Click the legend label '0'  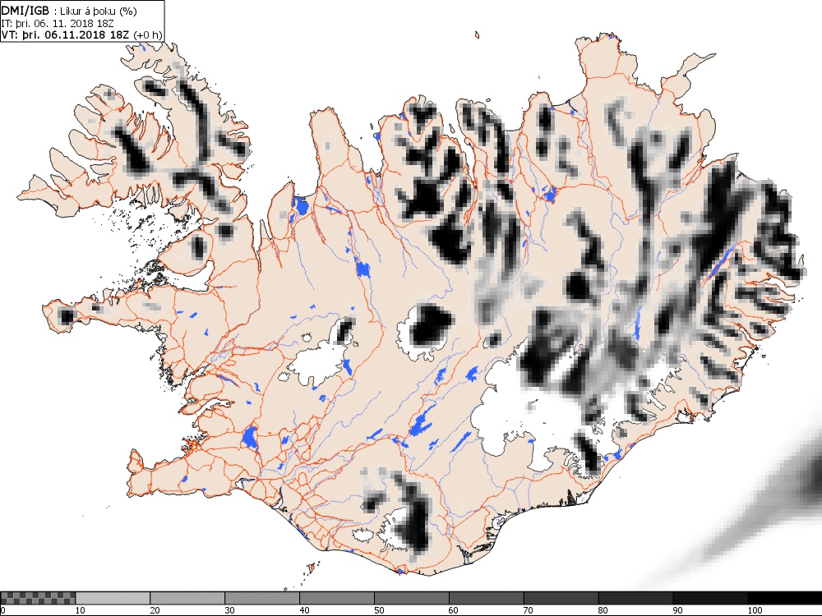[3, 610]
